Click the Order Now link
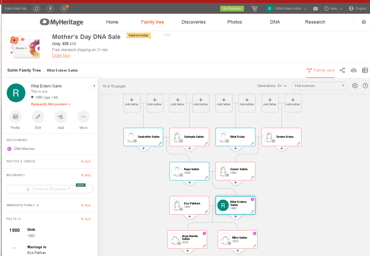Viewport: 370px width, 256px height. click(61, 55)
